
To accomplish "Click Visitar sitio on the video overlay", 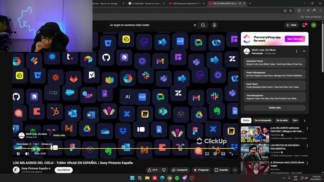I will [x=59, y=135].
